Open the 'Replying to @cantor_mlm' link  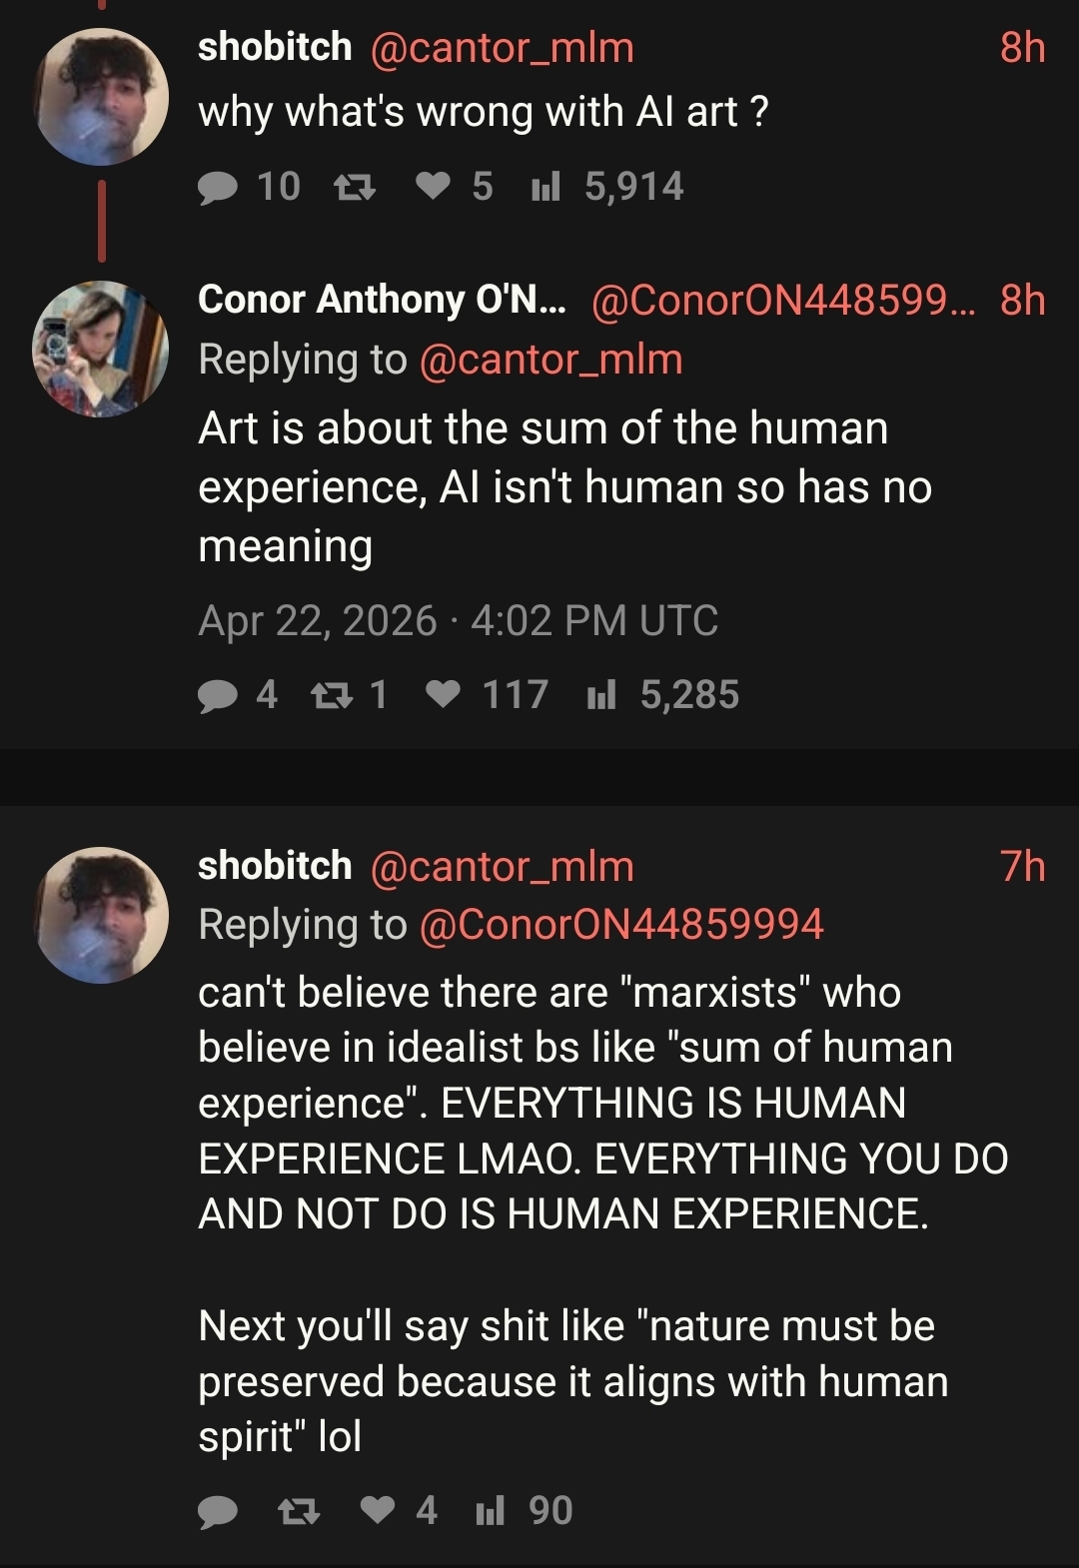pos(550,360)
